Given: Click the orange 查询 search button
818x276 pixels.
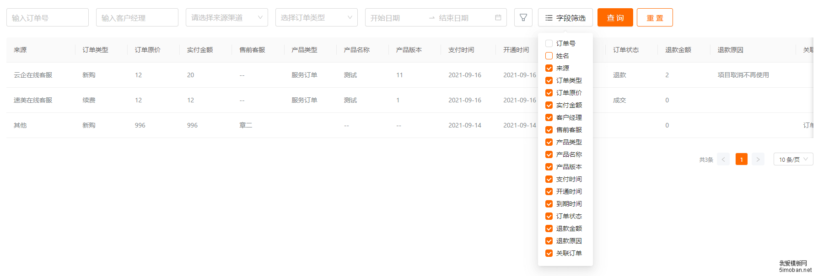Looking at the screenshot, I should 615,18.
